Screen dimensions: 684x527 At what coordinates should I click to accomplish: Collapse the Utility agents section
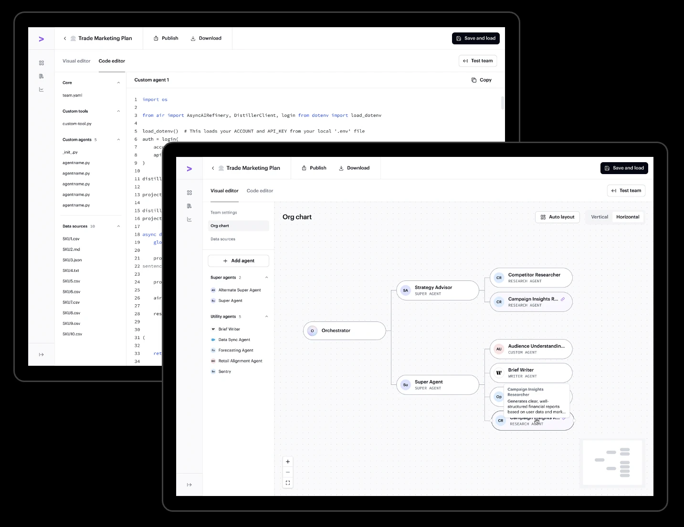click(266, 317)
